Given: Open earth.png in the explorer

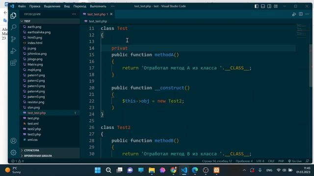Looking at the screenshot, I should click(x=34, y=27).
